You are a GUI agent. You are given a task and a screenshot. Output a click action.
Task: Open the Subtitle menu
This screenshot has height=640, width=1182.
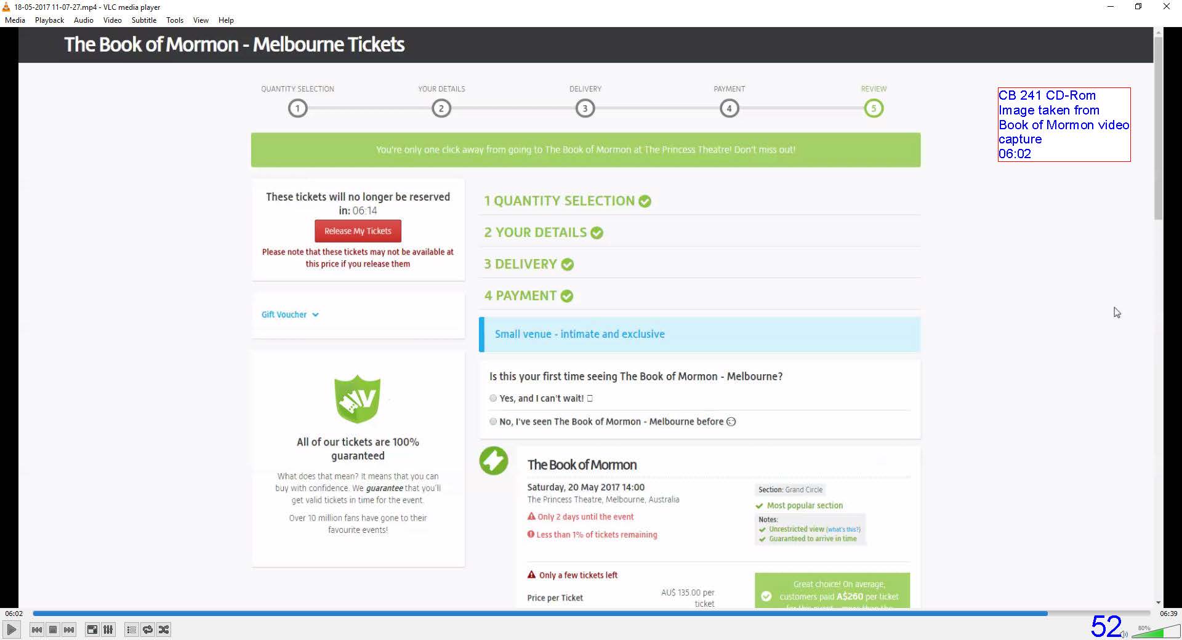point(143,20)
